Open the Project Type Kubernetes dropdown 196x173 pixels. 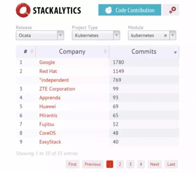[96, 35]
